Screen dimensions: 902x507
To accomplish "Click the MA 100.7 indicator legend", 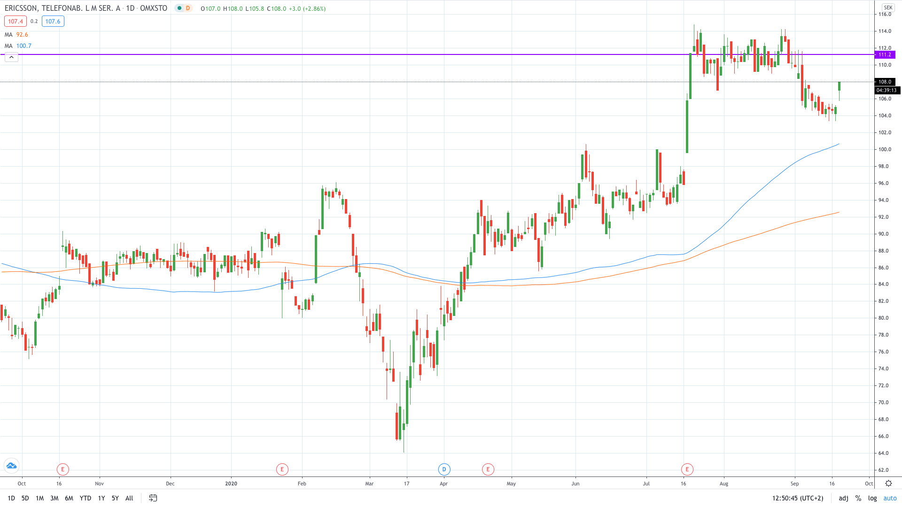I will 18,46.
